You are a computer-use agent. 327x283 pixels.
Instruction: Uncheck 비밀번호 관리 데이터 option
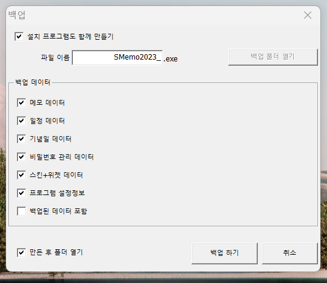pos(21,157)
